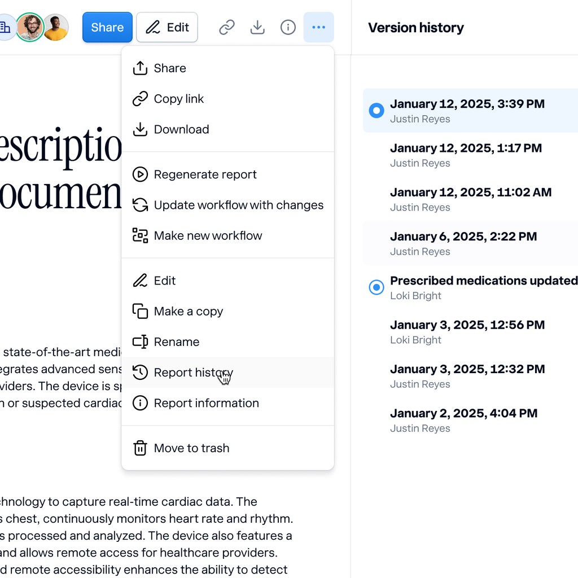Click the green-haired user avatar

29,27
